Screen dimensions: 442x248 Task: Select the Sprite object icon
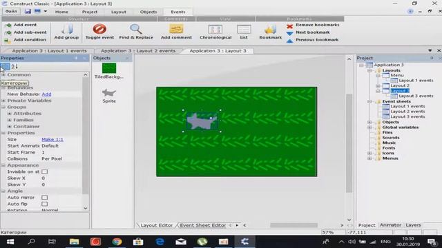[x=109, y=93]
